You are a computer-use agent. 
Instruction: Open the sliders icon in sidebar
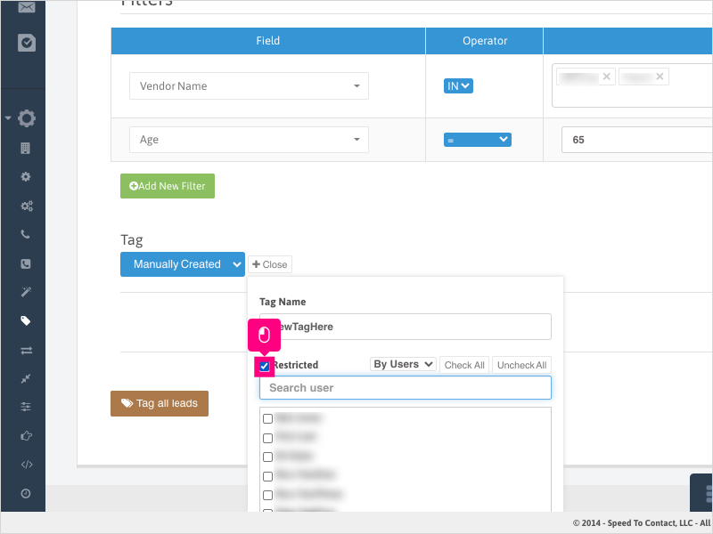click(x=26, y=407)
